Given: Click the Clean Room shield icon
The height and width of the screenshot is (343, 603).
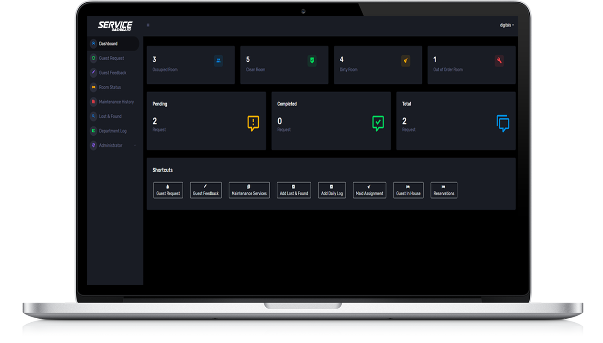Looking at the screenshot, I should click(x=312, y=61).
